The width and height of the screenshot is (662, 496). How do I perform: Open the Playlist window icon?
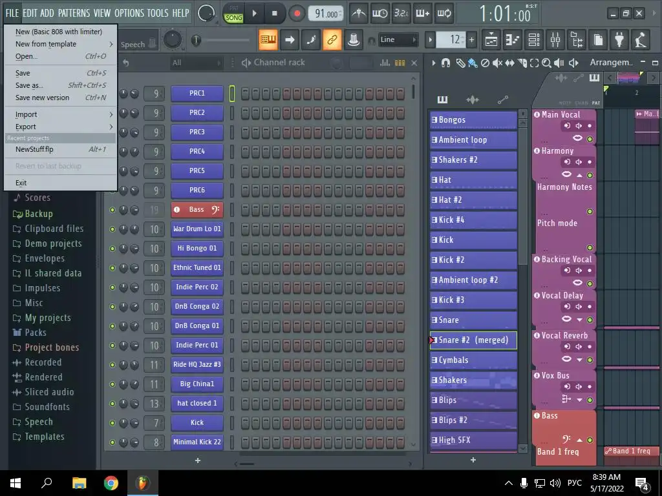pos(491,40)
